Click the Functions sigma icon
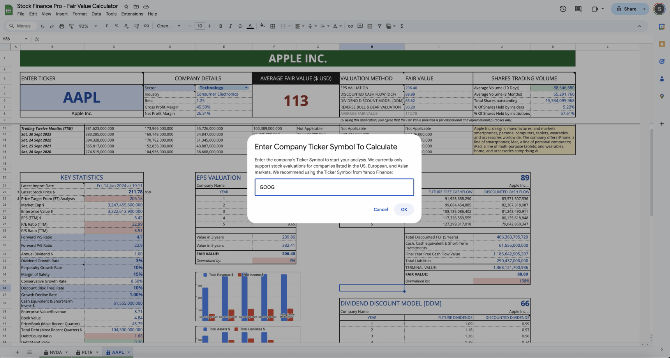Screen dimensions: 670x358 pyautogui.click(x=402, y=26)
